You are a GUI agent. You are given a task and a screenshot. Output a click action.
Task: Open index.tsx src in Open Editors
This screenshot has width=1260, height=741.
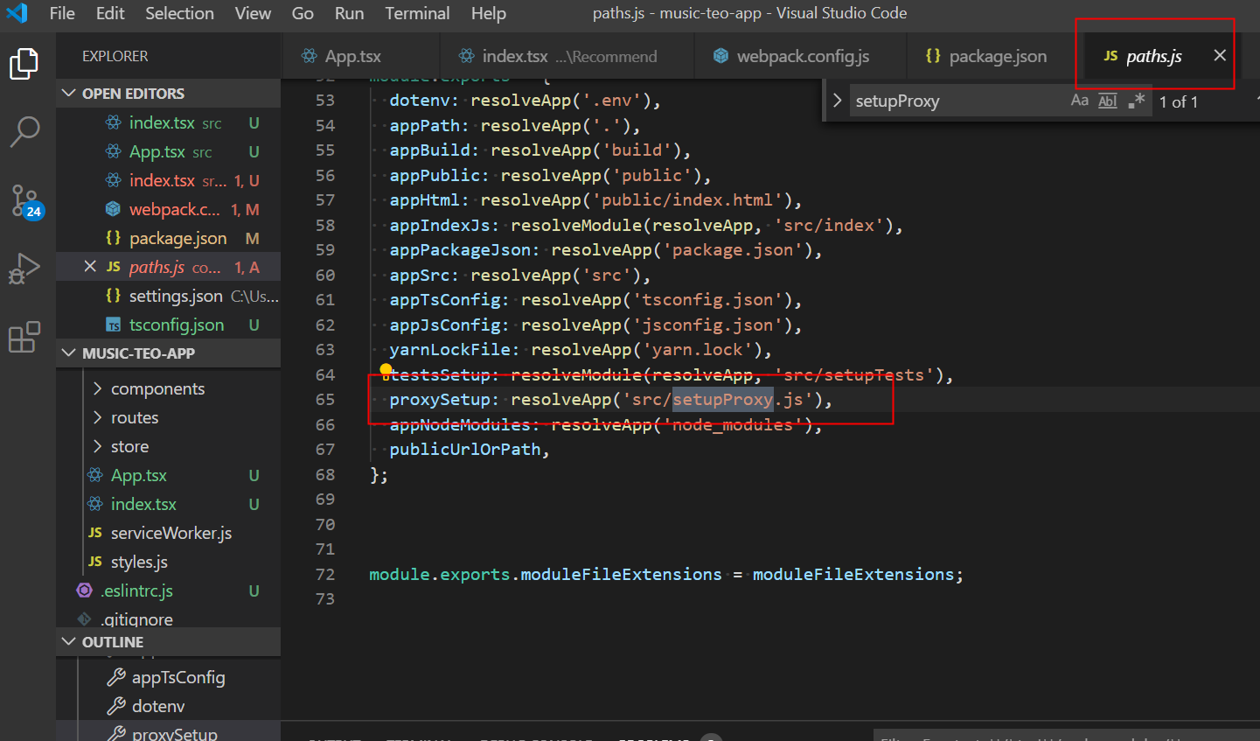tap(168, 122)
